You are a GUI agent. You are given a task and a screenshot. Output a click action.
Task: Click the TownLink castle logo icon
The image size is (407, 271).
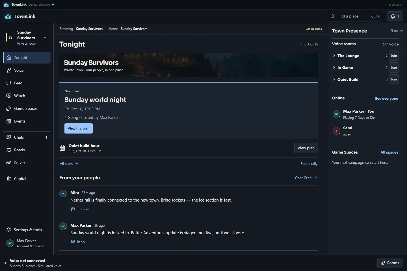point(8,16)
